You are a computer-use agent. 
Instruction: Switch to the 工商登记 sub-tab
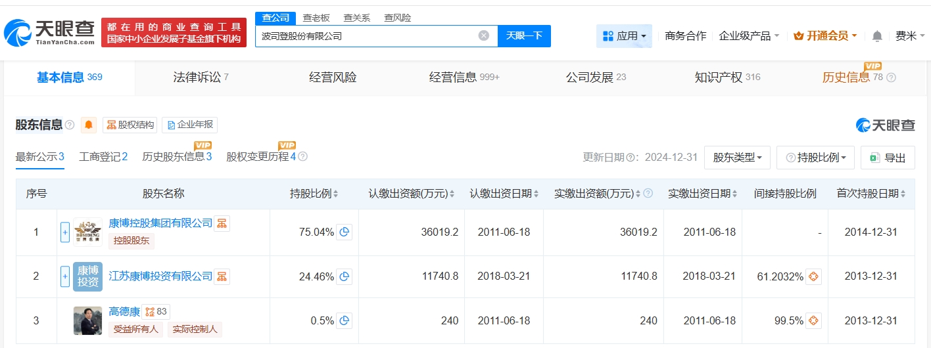point(103,156)
